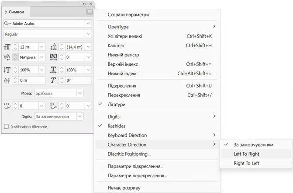Open the Regular font style dropdown
Viewport: 293px width, 193px height.
88,34
